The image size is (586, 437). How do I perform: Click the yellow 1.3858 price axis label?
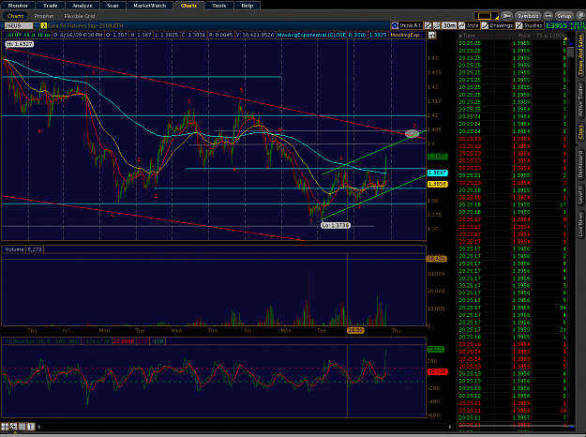point(437,184)
